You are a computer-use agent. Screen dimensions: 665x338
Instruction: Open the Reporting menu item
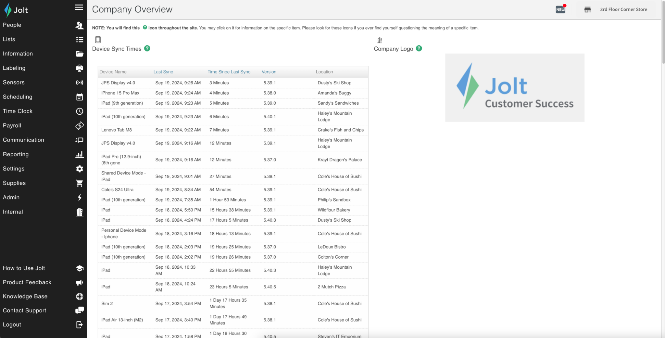click(16, 154)
